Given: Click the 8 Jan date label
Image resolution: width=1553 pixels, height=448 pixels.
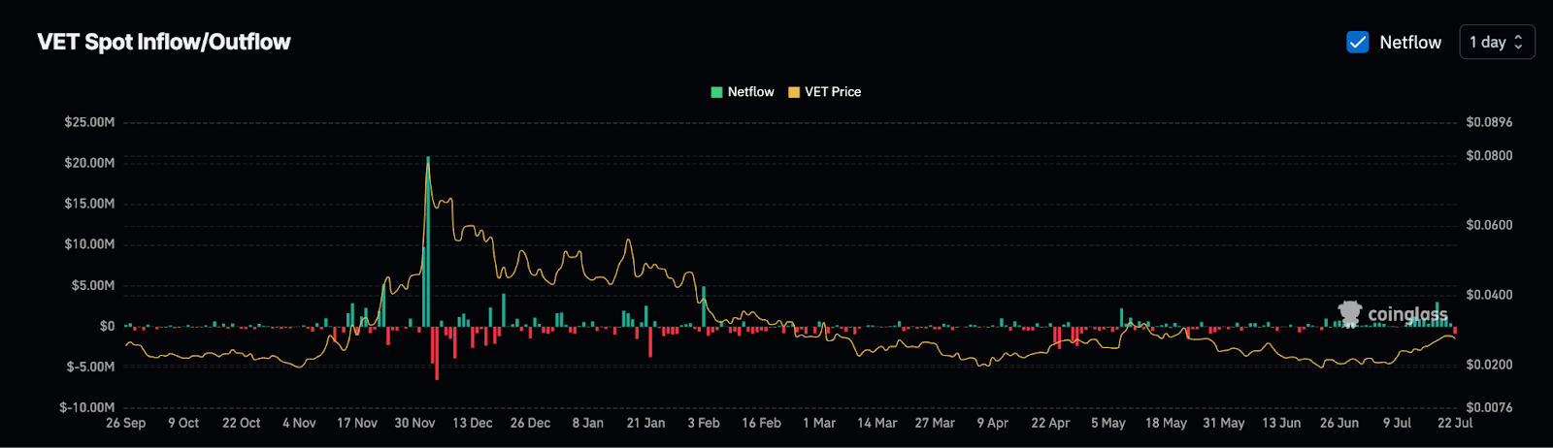Looking at the screenshot, I should click(588, 423).
